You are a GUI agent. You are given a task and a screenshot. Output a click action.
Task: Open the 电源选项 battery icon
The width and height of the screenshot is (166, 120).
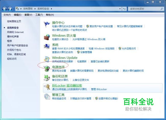[x=47, y=68]
